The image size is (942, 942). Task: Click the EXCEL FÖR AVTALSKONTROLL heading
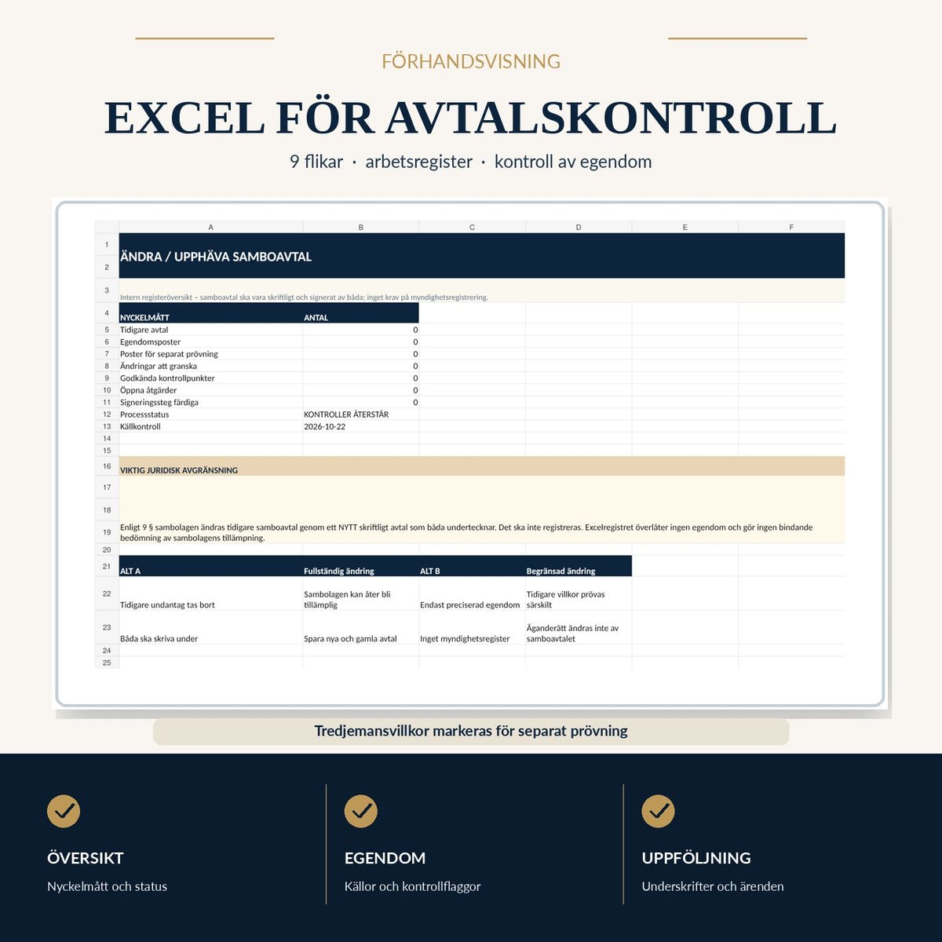471,118
